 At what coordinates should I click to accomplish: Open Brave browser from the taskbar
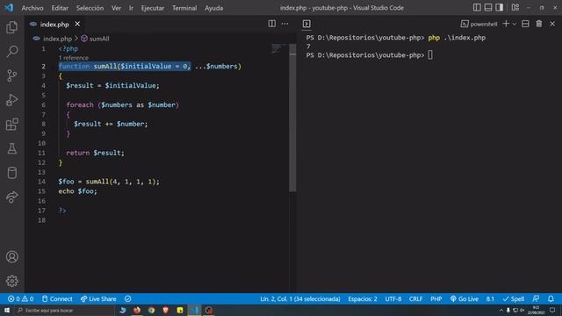(166, 310)
